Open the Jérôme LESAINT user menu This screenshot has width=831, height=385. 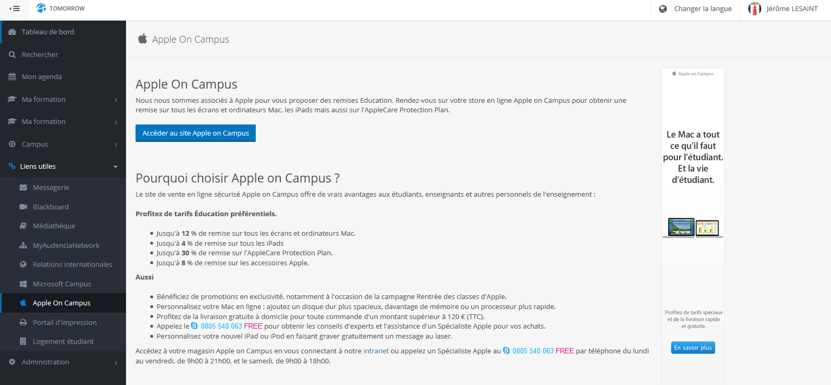pos(785,9)
